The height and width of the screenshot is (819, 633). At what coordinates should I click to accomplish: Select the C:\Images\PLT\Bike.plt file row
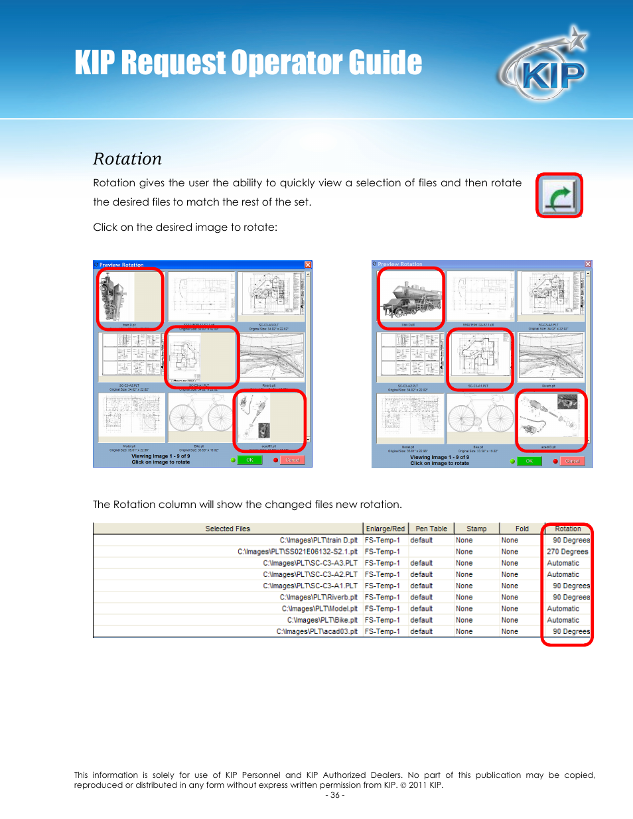click(342, 620)
